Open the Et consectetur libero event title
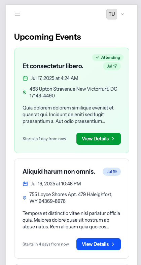The height and width of the screenshot is (265, 141). pos(53,66)
